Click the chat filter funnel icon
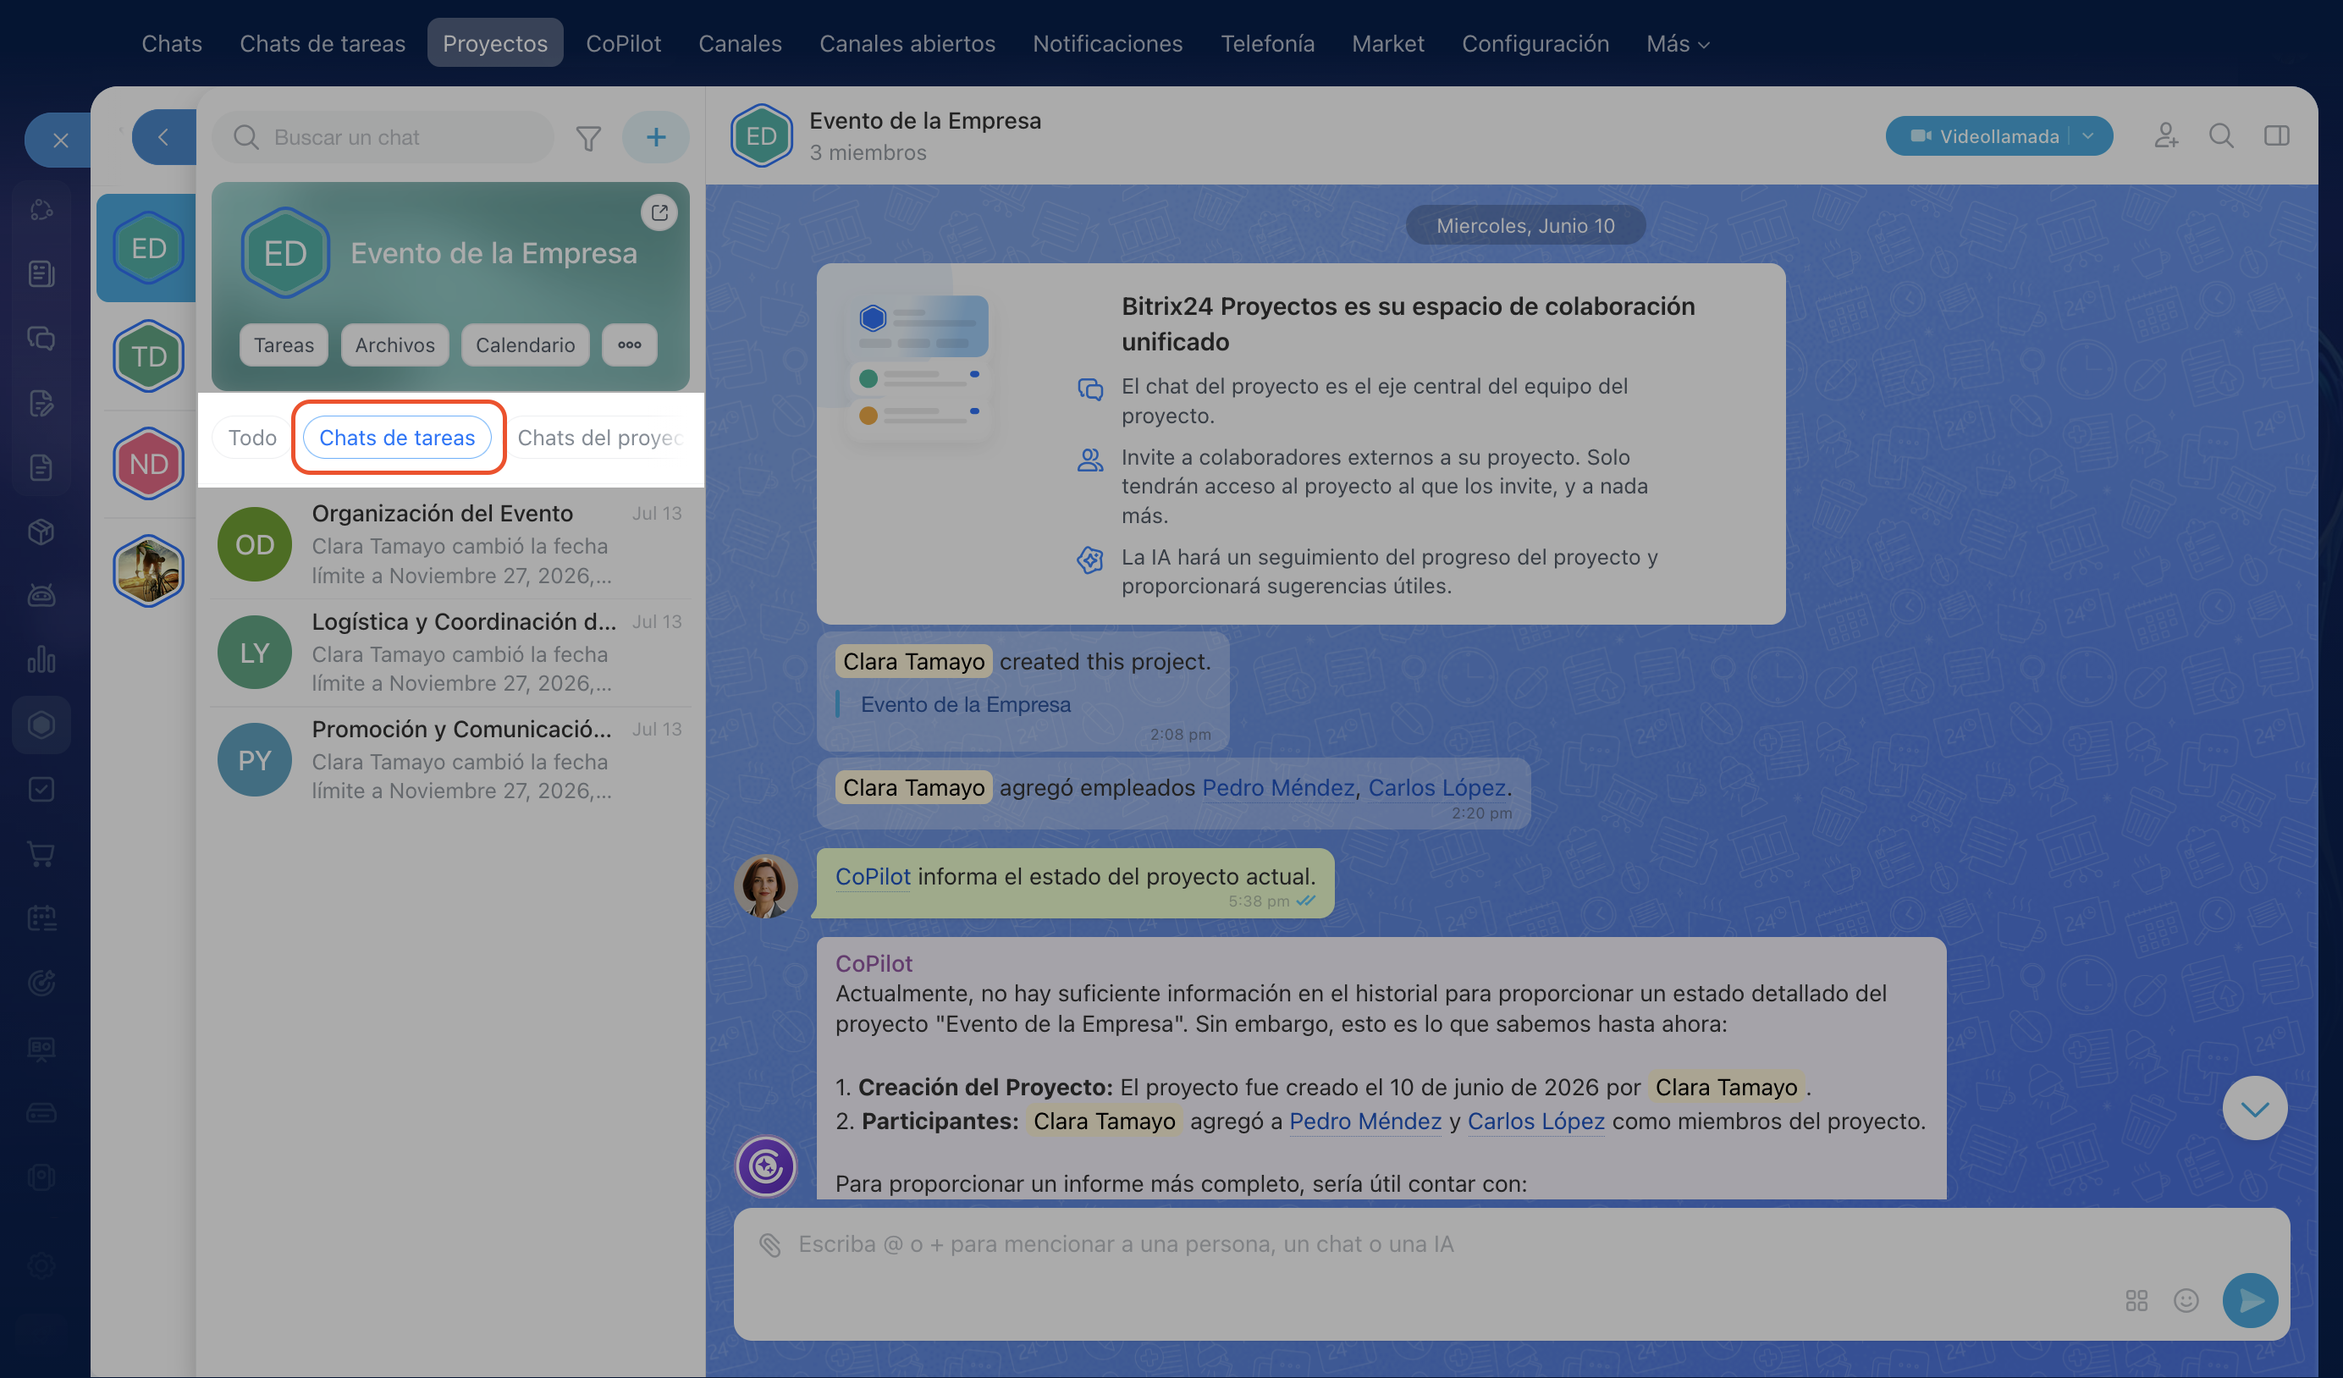The height and width of the screenshot is (1378, 2343). 588,139
